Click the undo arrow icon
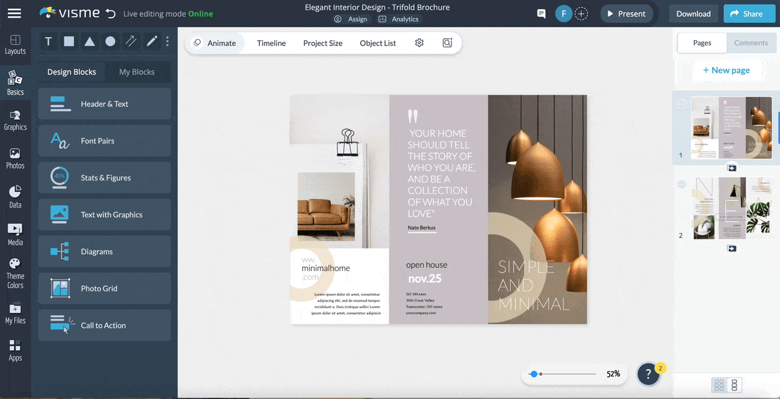 (110, 14)
